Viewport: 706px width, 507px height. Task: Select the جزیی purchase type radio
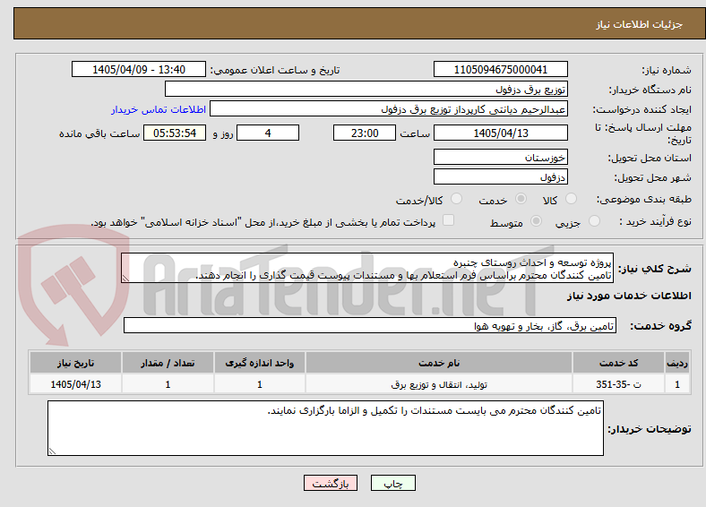point(594,221)
